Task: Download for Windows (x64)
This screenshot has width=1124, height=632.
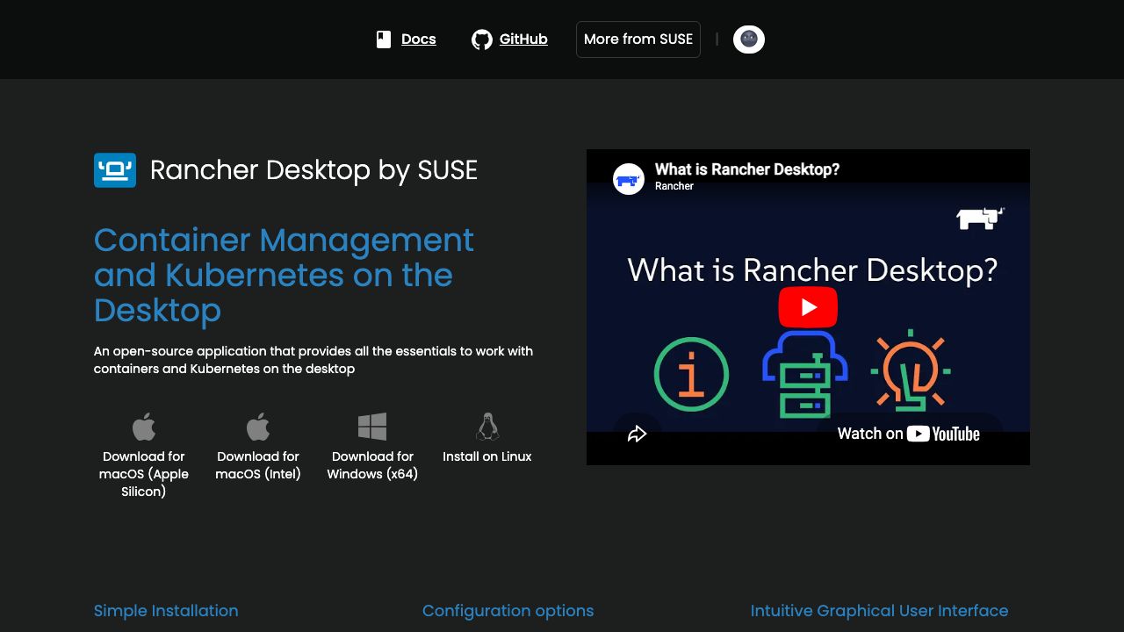Action: coord(372,465)
